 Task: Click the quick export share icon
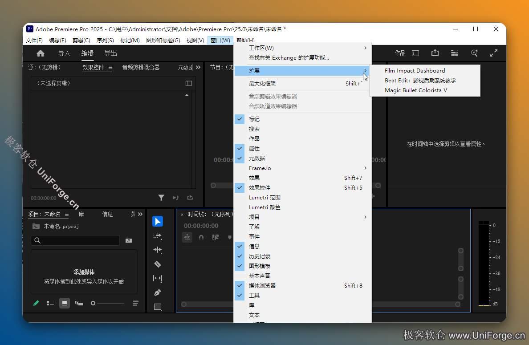pos(435,53)
